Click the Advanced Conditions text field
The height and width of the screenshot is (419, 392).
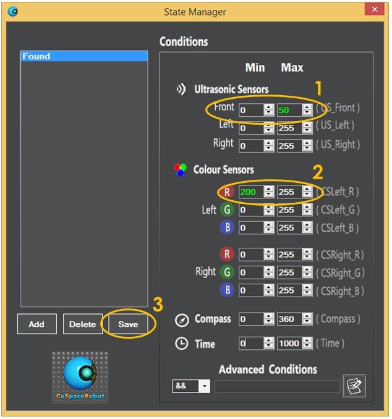tap(277, 386)
